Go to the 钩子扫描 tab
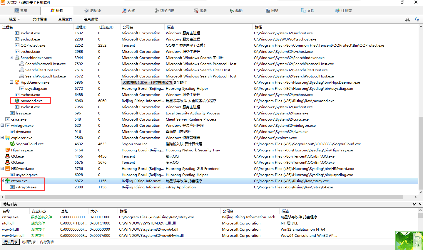Viewport: 423px width, 250px height. click(x=165, y=11)
